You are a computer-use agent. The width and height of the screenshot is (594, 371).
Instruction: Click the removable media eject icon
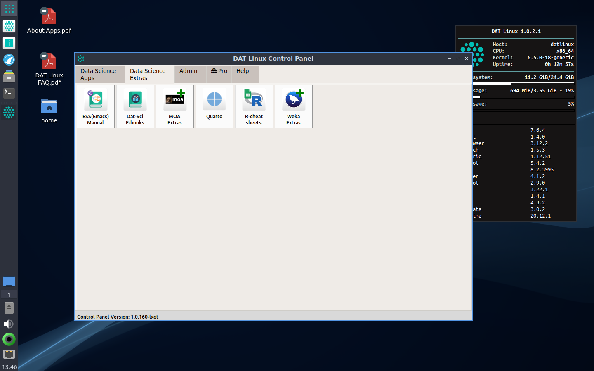click(x=9, y=308)
